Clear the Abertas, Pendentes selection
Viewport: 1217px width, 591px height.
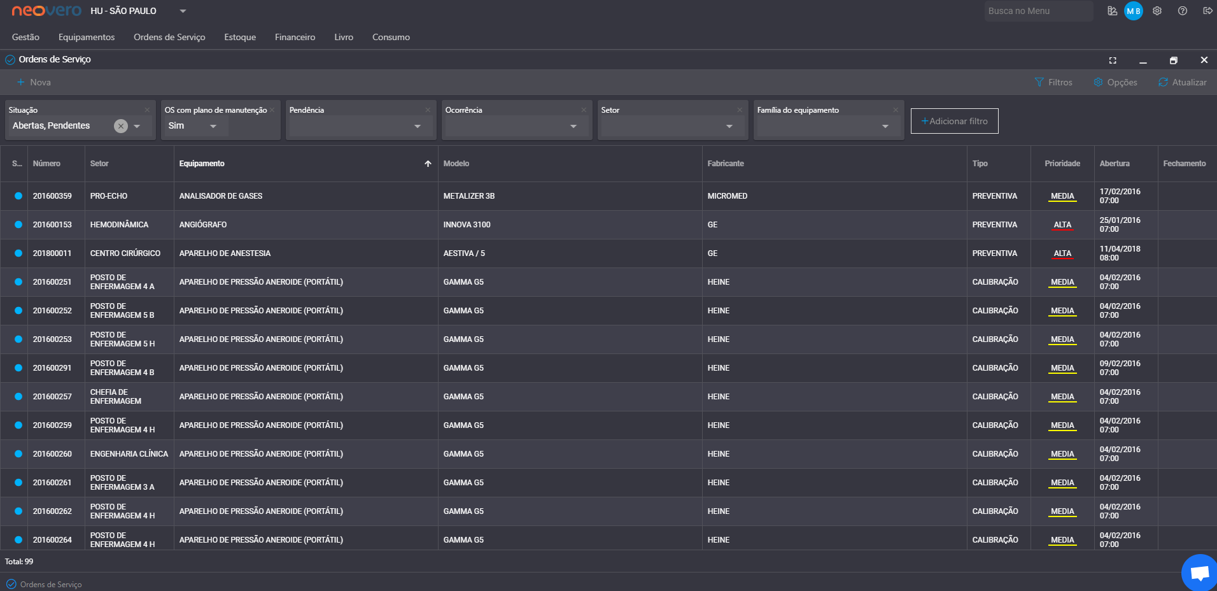(x=121, y=126)
